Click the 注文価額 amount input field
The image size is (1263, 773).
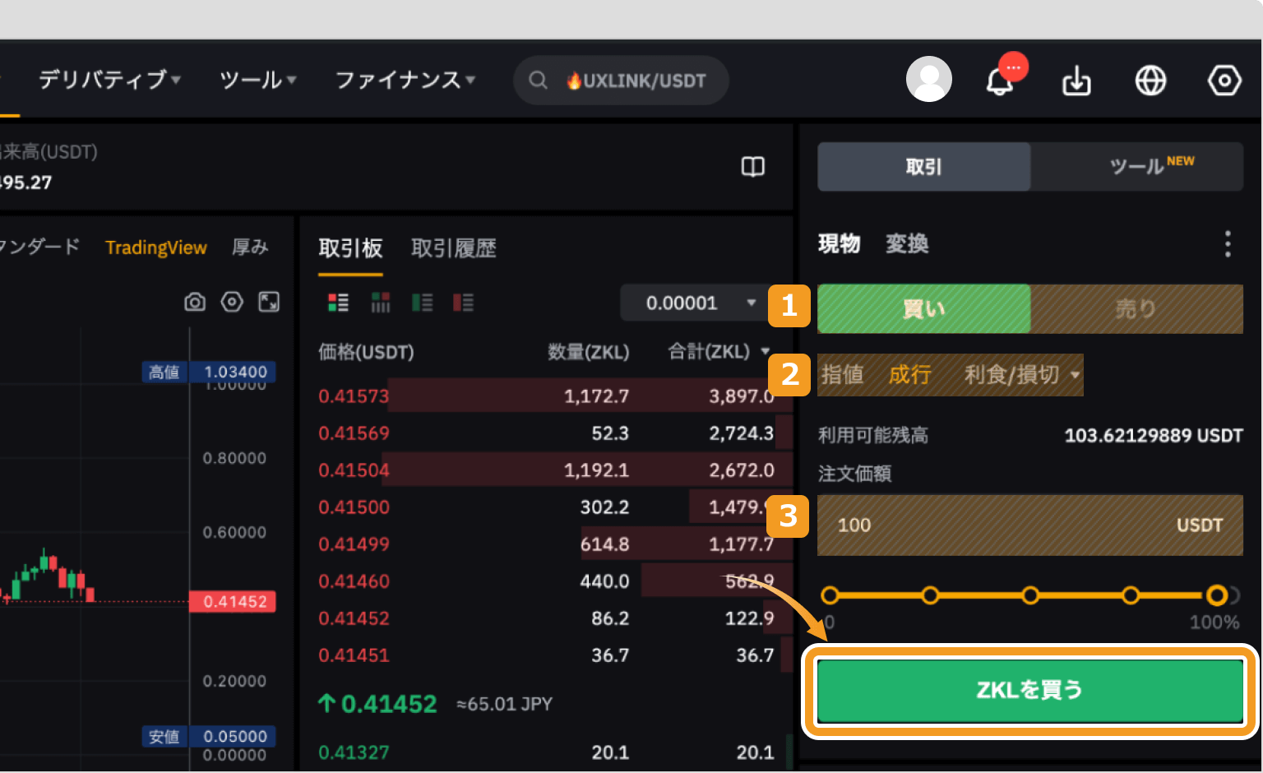click(1030, 525)
